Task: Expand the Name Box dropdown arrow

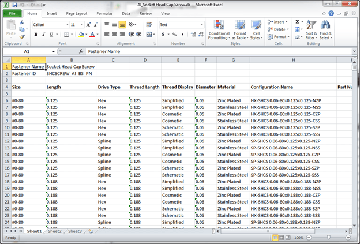Action: coord(54,51)
